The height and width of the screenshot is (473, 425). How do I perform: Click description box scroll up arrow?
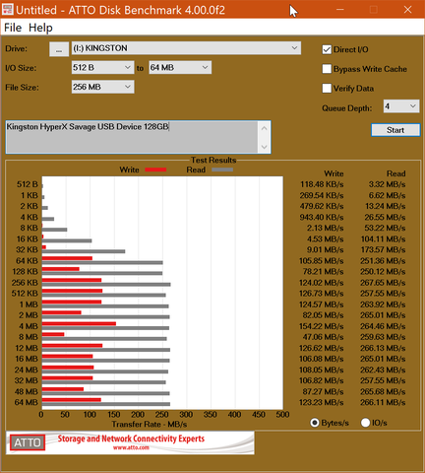tap(265, 128)
